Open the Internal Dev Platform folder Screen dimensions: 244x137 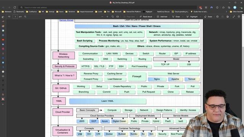pos(132,12)
